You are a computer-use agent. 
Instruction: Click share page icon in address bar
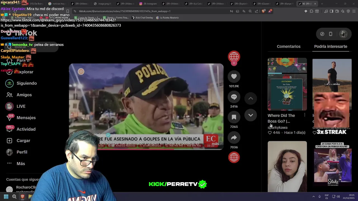tap(256, 11)
